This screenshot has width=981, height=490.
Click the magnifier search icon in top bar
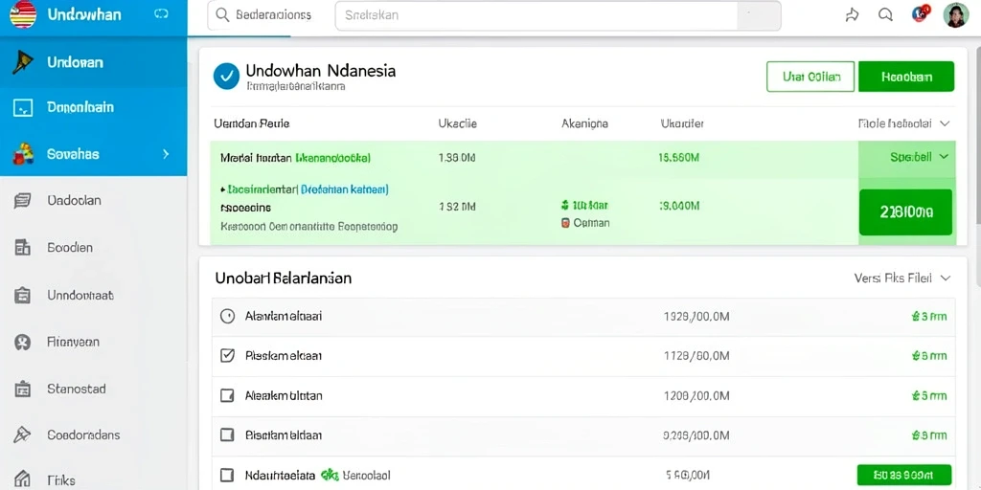(222, 15)
